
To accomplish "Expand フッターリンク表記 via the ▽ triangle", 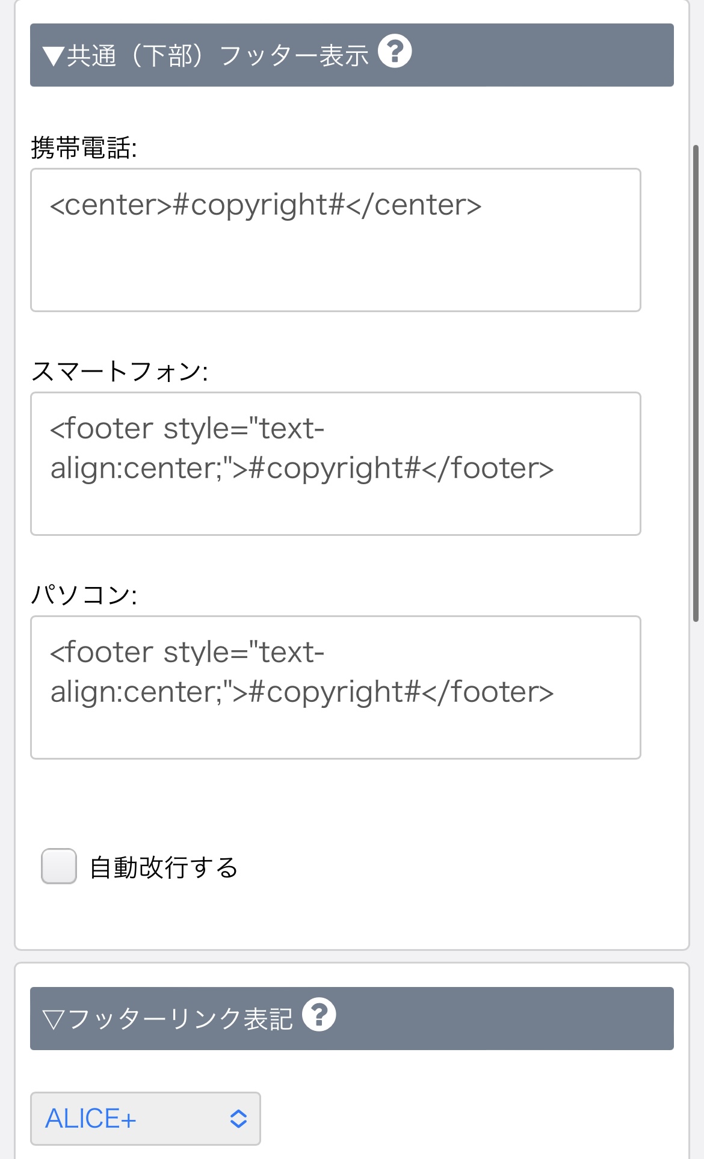I will (54, 1019).
